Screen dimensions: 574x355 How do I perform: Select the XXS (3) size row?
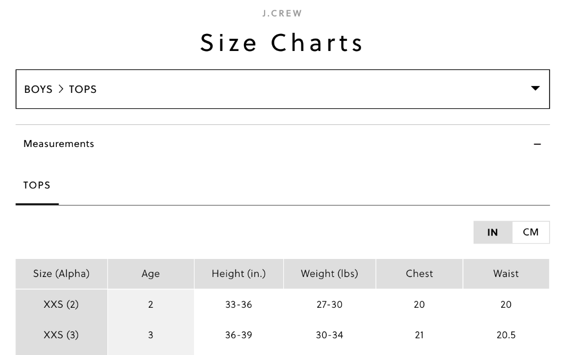[x=61, y=335]
